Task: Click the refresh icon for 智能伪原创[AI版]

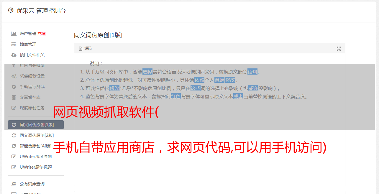Action: (14, 146)
